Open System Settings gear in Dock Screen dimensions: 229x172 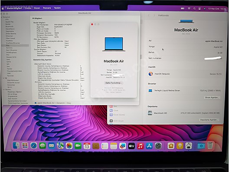click(x=158, y=146)
